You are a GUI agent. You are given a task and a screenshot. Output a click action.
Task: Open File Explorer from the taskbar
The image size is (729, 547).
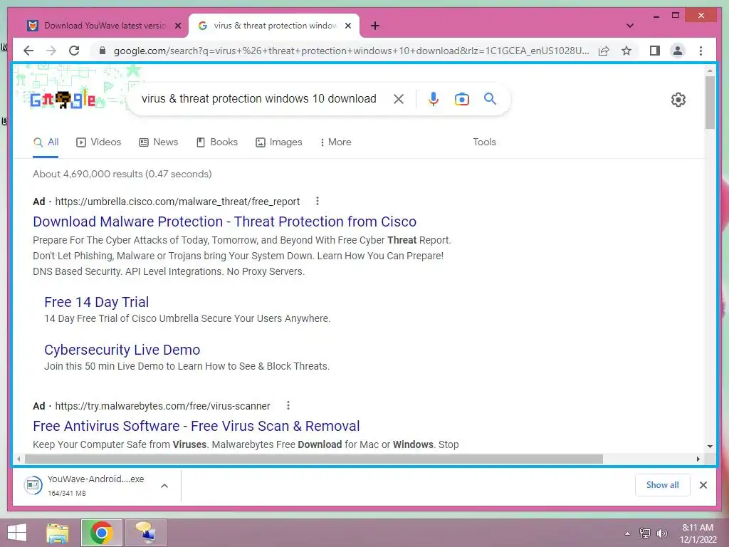coord(58,533)
